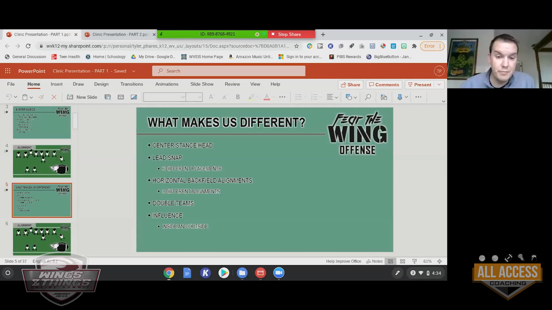Expand the Present button dropdown arrow

(x=439, y=84)
